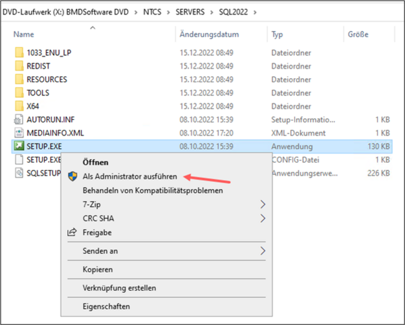Choose Kopieren in the context menu
This screenshot has height=325, width=405.
[98, 269]
